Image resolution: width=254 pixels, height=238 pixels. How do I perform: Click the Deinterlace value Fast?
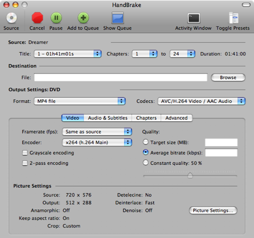[150, 203]
